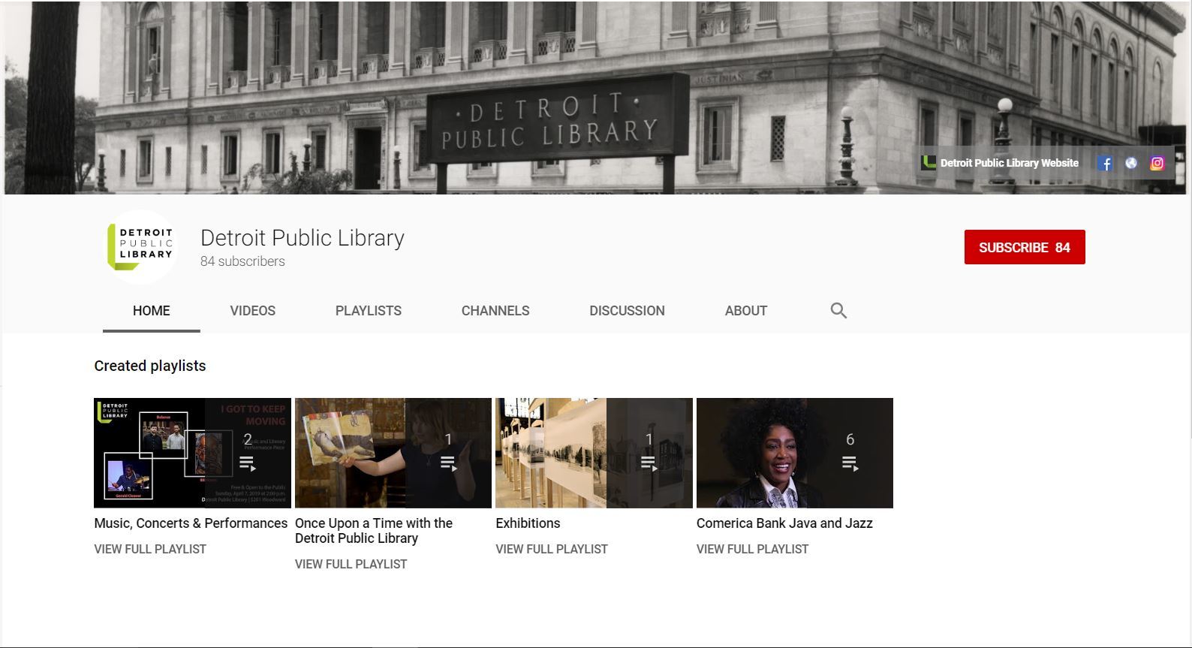The width and height of the screenshot is (1192, 648).
Task: Click Once Upon a Time with the Detroit Public Library title
Action: (x=374, y=531)
